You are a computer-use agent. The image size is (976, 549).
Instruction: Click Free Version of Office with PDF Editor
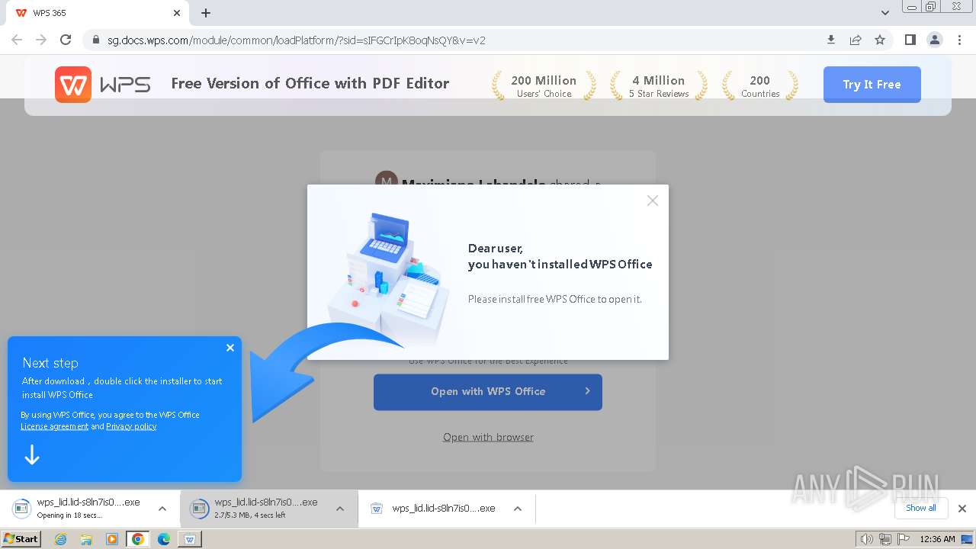pyautogui.click(x=310, y=84)
